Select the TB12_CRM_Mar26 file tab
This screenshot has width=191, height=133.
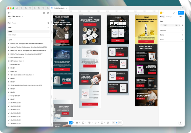point(59,8)
